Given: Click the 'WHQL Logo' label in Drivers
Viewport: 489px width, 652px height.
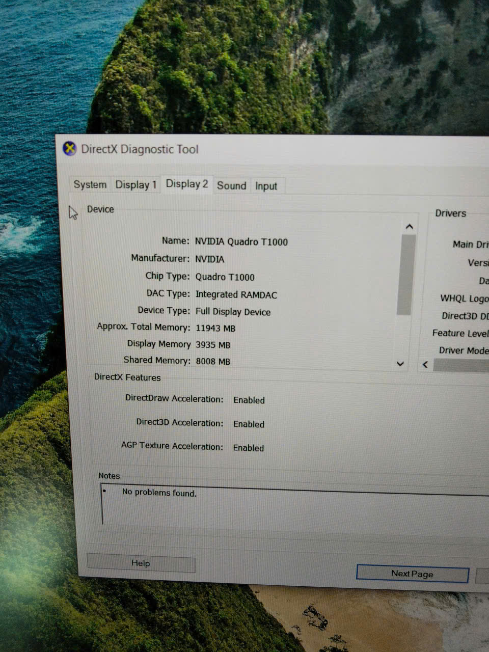Looking at the screenshot, I should 465,298.
